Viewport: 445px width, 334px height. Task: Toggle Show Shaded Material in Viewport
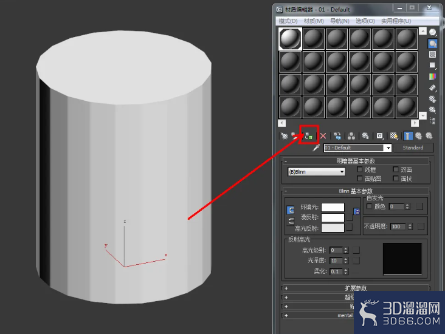click(394, 136)
